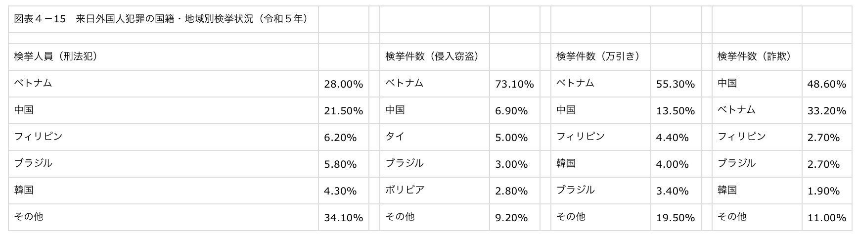Click the 13.50% cell value

[x=675, y=111]
